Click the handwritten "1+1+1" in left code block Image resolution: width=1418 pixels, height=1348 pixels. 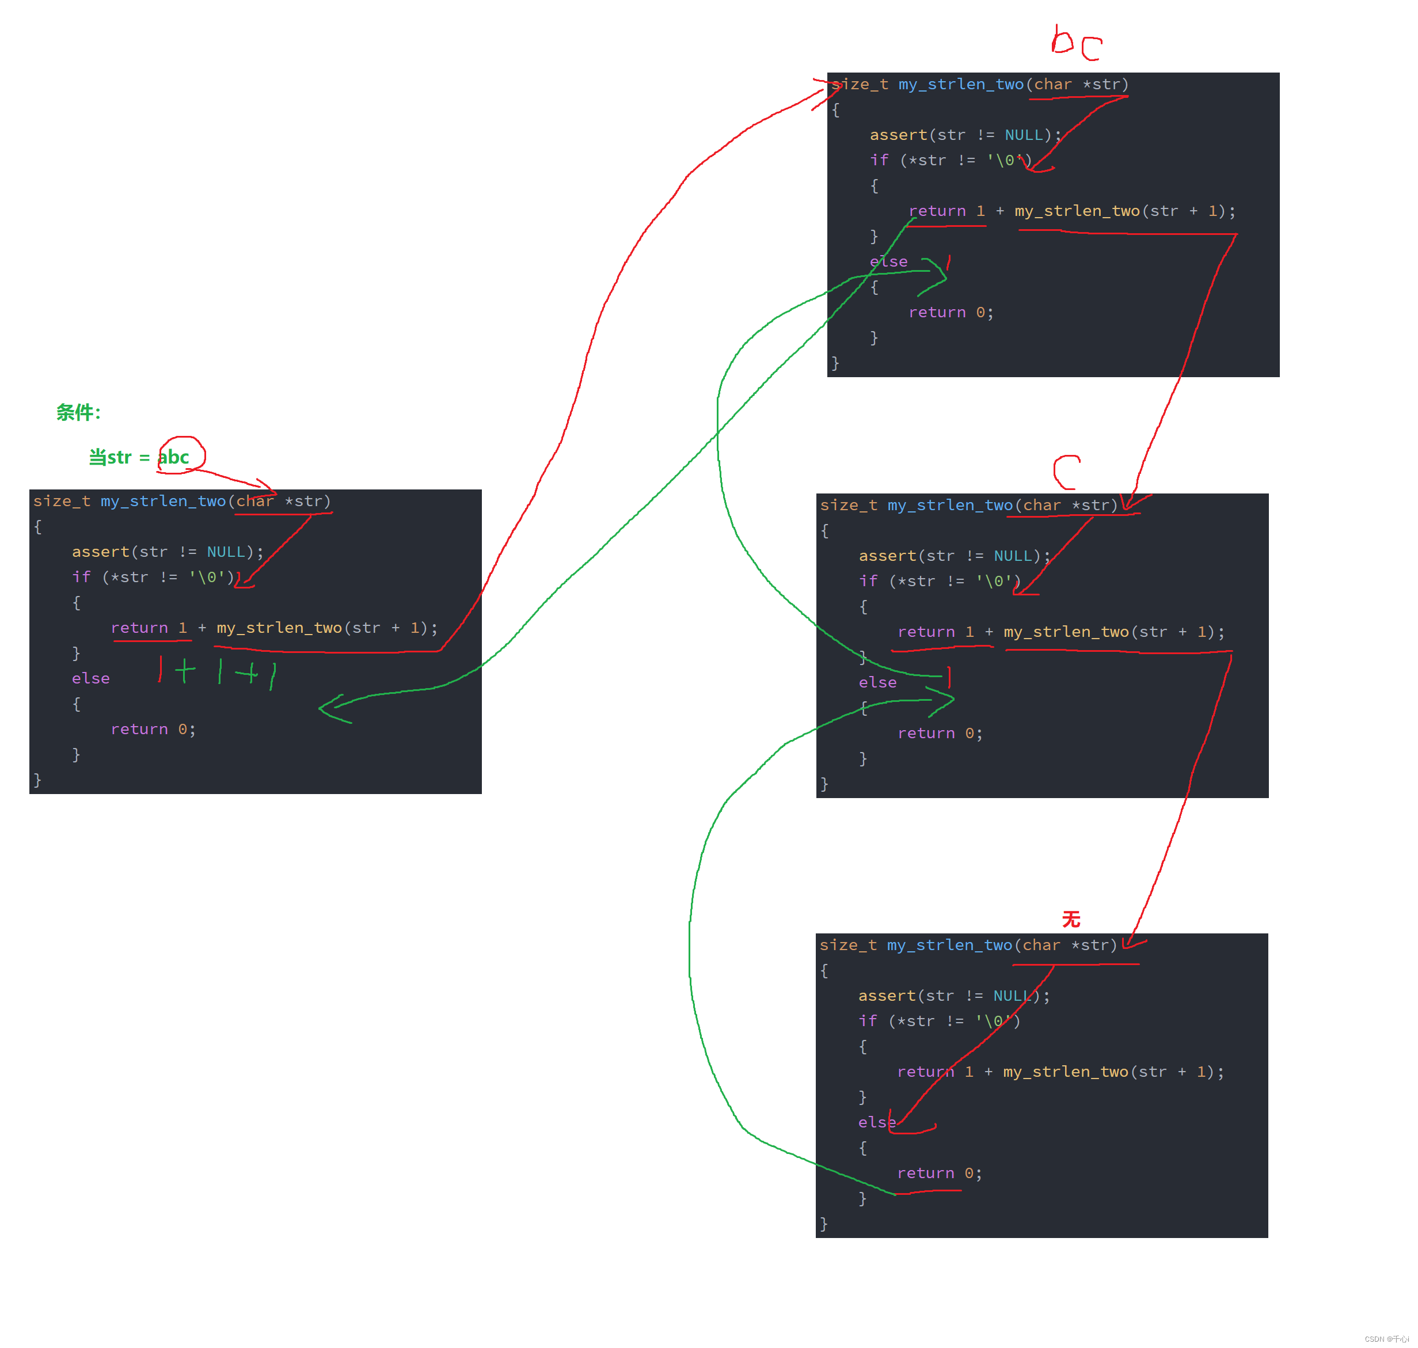(x=218, y=672)
